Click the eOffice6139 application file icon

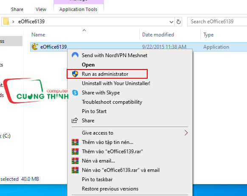point(35,47)
